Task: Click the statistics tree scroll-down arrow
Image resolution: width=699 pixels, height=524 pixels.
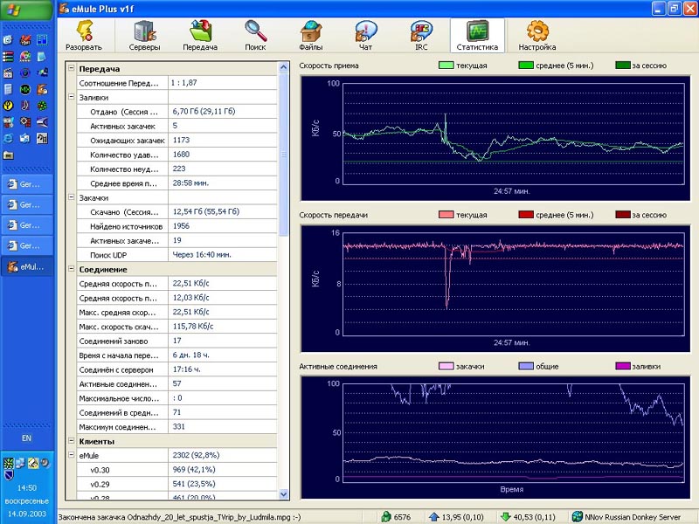Action: [x=283, y=493]
